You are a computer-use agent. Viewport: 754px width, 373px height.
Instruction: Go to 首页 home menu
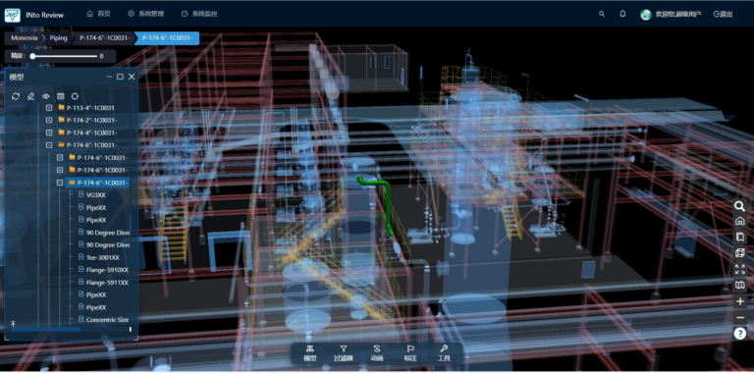tap(98, 14)
